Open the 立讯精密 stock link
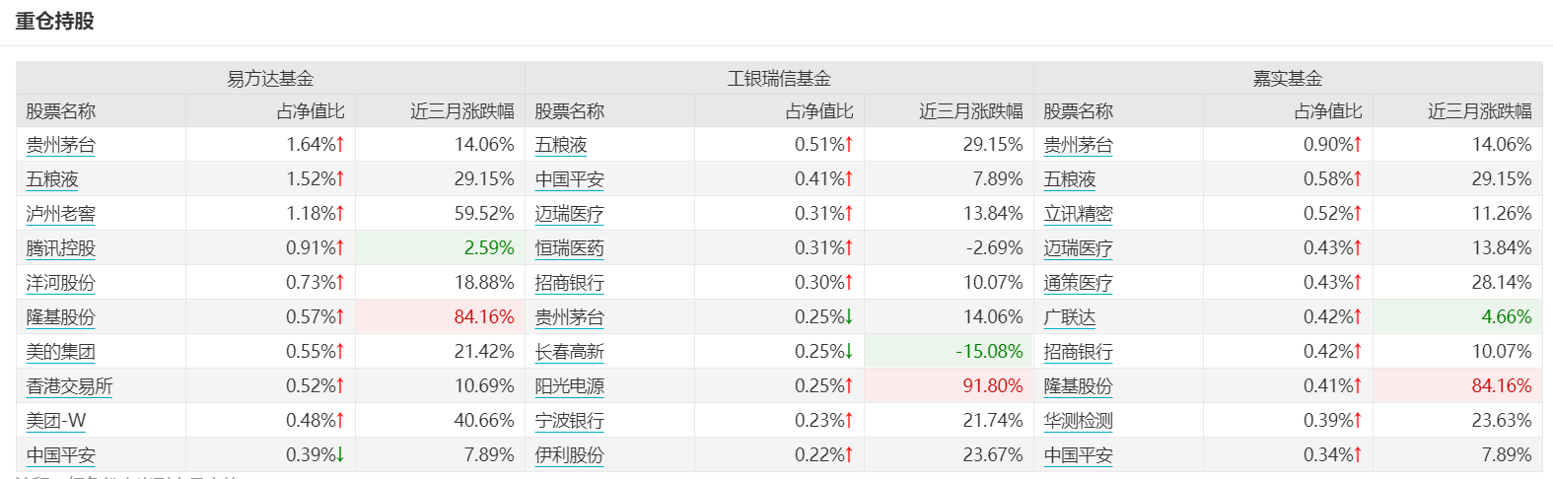The height and width of the screenshot is (479, 1553). click(1078, 214)
